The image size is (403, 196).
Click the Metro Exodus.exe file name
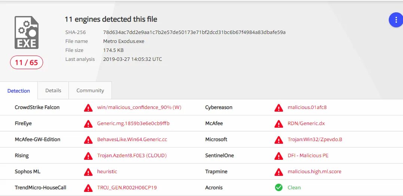coord(123,41)
